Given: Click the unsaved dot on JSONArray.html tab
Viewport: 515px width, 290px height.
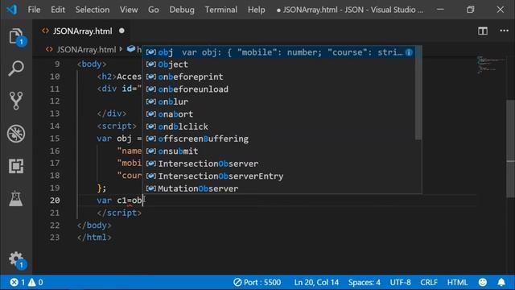Looking at the screenshot, I should [x=122, y=31].
